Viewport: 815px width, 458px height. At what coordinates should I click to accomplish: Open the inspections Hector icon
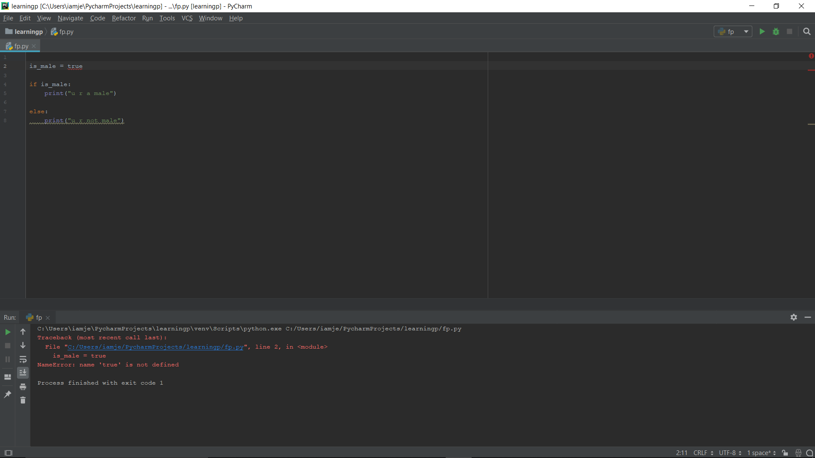pyautogui.click(x=798, y=453)
